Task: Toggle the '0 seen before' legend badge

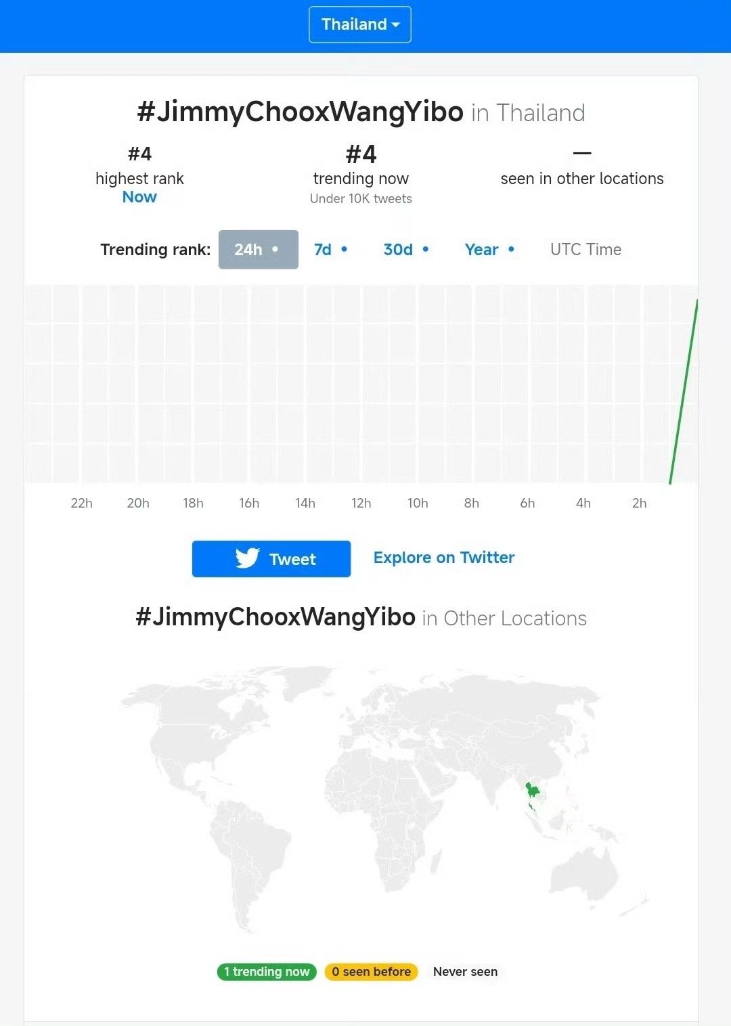Action: point(372,972)
